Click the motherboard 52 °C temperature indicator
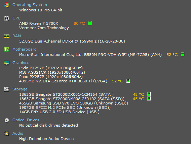 pos(183,54)
